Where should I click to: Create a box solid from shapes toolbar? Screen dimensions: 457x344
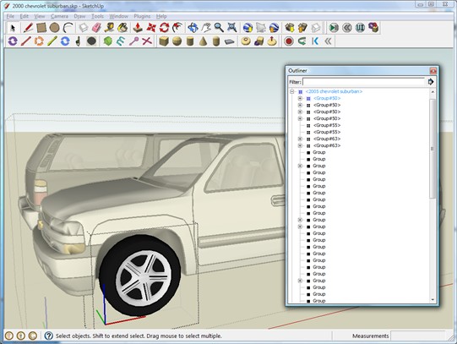coord(164,41)
